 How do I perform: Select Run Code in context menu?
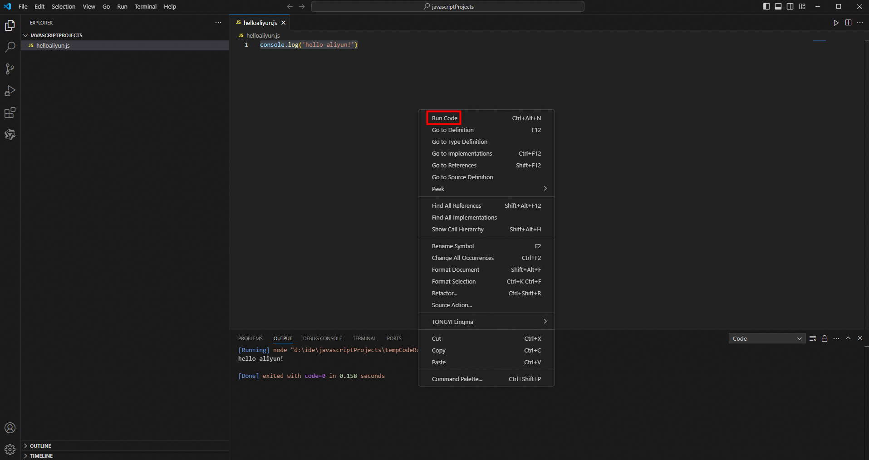(444, 118)
